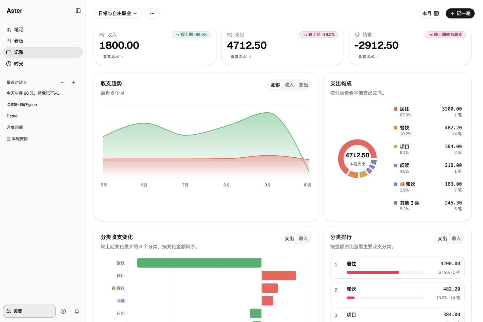This screenshot has width=483, height=322.
Task: Open 看板 in the sidebar
Action: 43,41
